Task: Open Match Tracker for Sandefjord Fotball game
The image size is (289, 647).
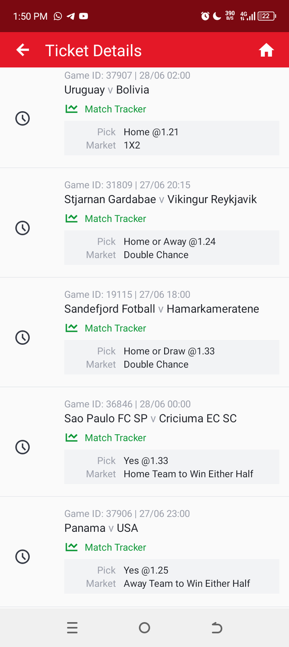Action: (106, 328)
